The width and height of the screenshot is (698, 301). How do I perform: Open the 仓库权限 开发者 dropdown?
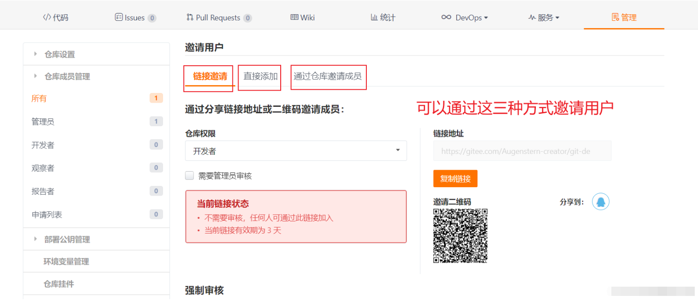(296, 151)
